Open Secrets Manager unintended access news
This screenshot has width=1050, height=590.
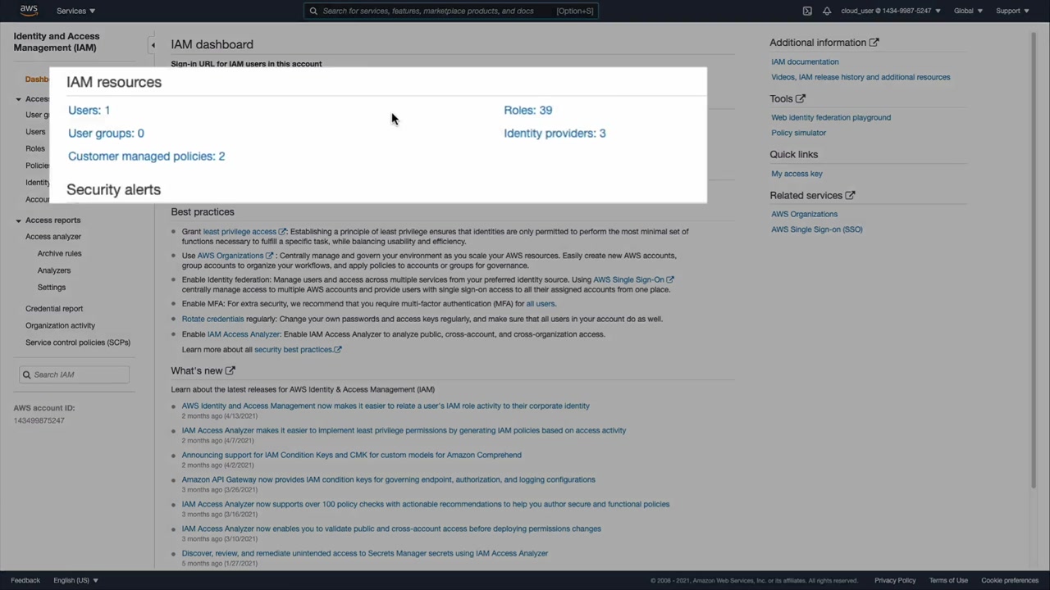click(x=365, y=553)
